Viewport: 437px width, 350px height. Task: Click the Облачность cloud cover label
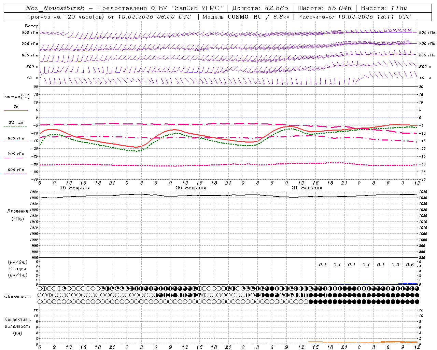(x=17, y=296)
